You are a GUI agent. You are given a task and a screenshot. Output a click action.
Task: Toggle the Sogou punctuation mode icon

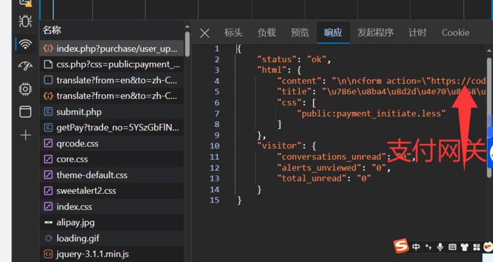(428, 247)
